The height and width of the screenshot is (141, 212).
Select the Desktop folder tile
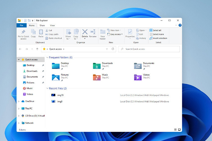point(61,66)
